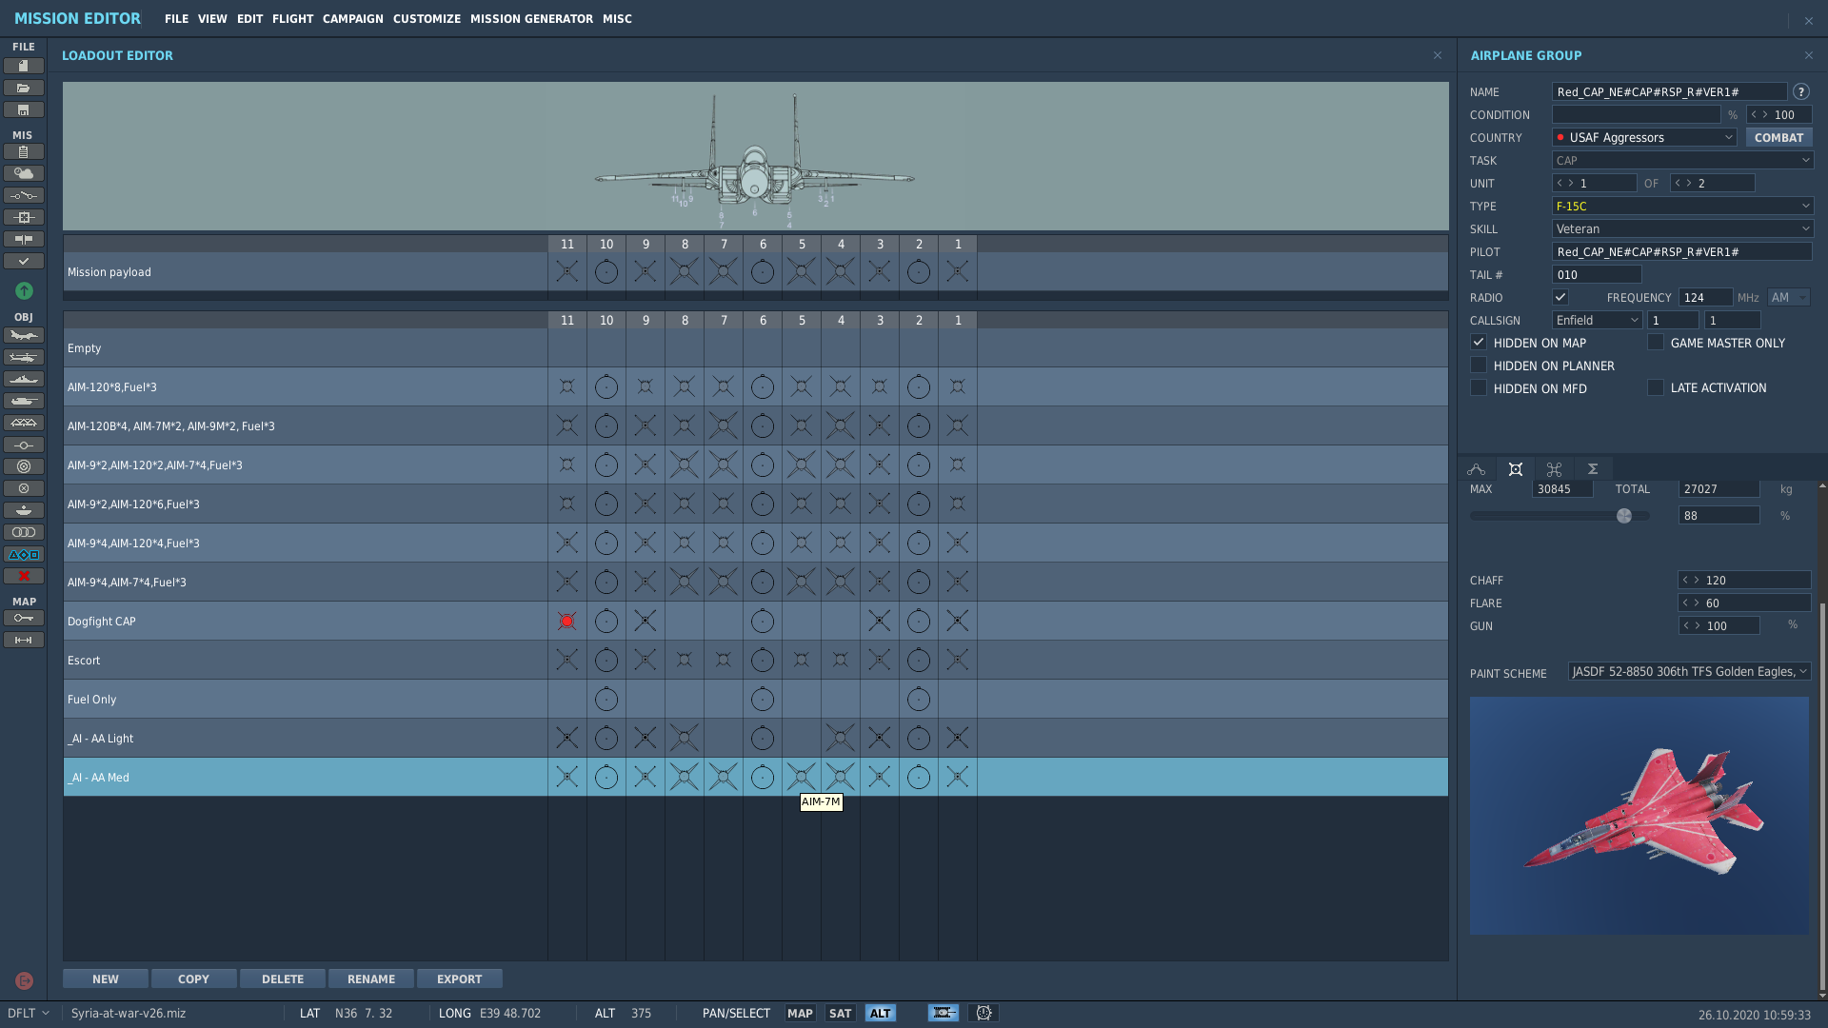
Task: Click the fuel percentage slider handle
Action: [1624, 515]
